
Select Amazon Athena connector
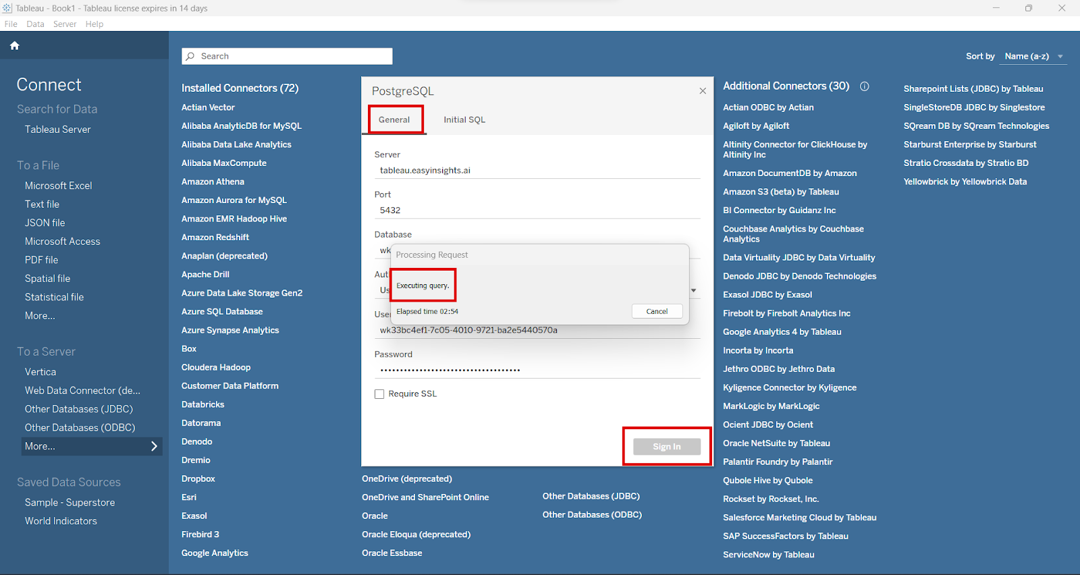click(x=213, y=182)
